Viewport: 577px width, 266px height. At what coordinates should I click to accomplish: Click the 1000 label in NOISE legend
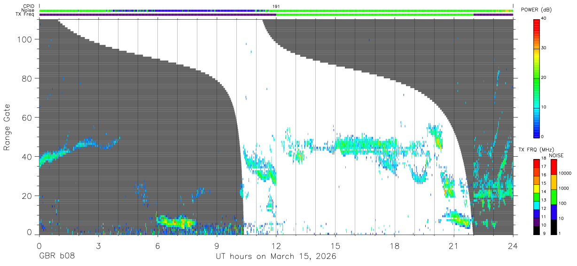pyautogui.click(x=563, y=188)
